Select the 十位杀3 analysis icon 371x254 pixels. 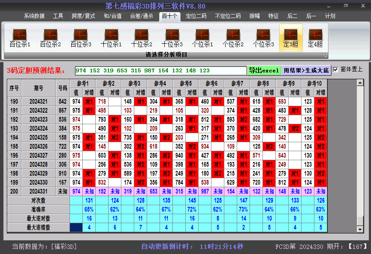[x=172, y=38]
